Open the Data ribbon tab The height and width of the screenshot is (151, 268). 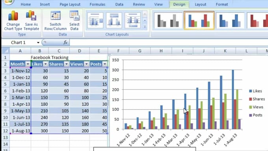point(119,4)
